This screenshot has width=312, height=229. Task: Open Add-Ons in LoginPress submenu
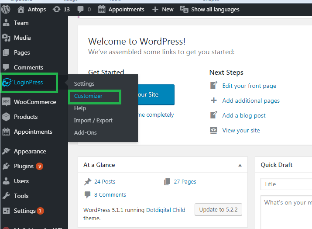point(86,132)
